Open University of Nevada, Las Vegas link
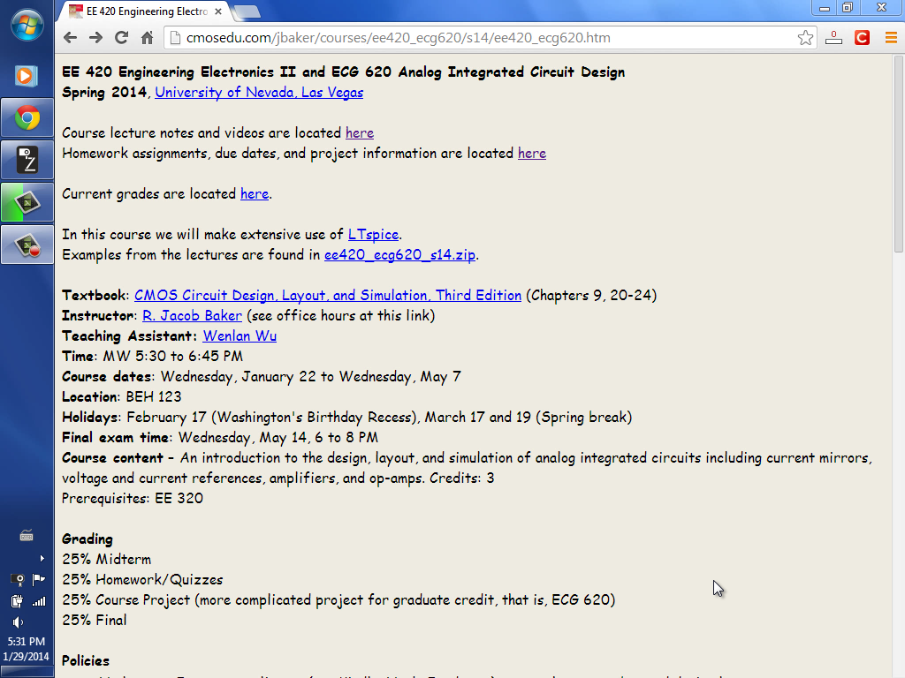The height and width of the screenshot is (678, 905). (259, 92)
